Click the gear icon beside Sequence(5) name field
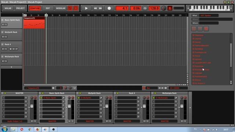 53,88
